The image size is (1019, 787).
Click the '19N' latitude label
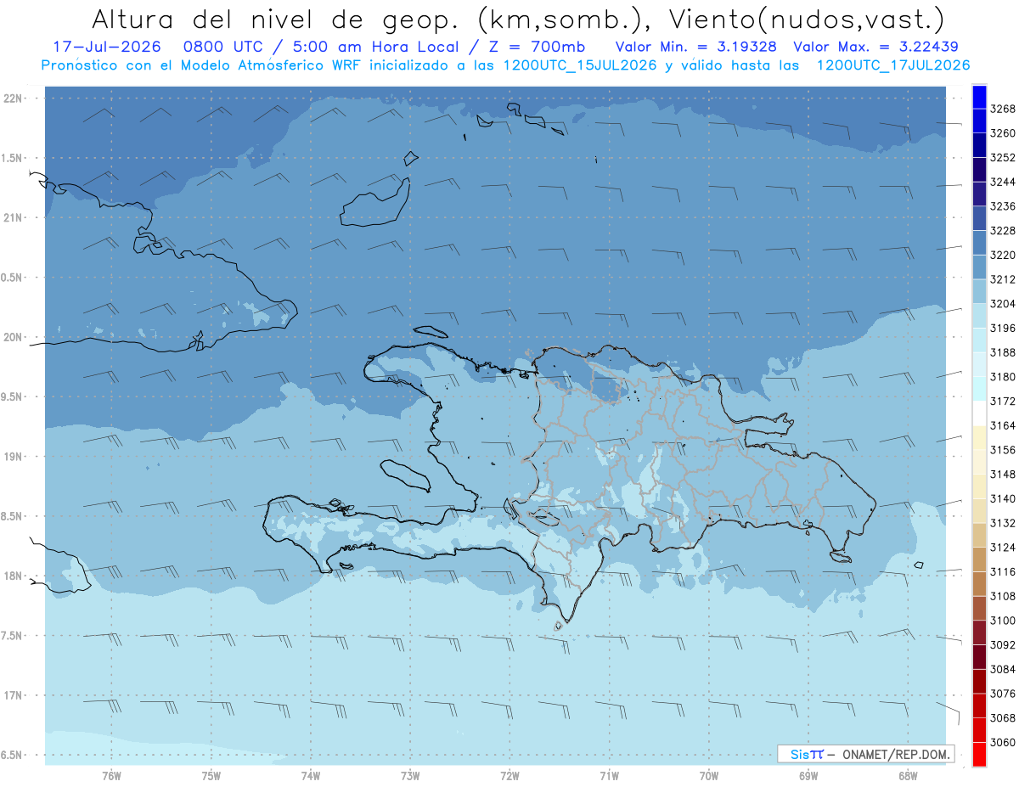coord(13,456)
